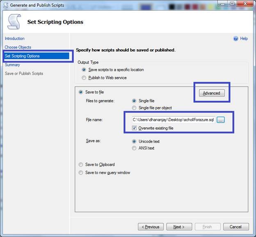
Task: Click the Next button
Action: [x=178, y=227]
